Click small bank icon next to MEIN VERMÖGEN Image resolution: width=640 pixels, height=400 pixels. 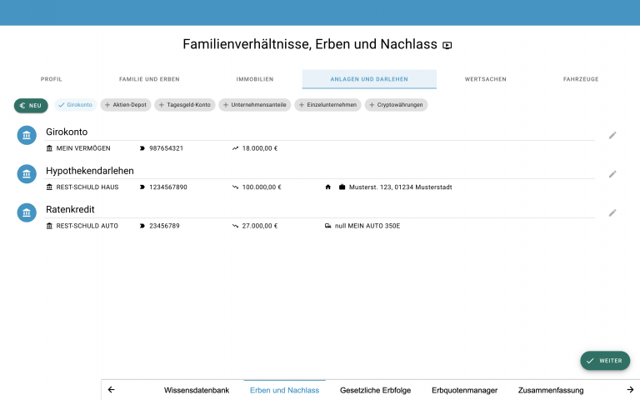click(49, 148)
